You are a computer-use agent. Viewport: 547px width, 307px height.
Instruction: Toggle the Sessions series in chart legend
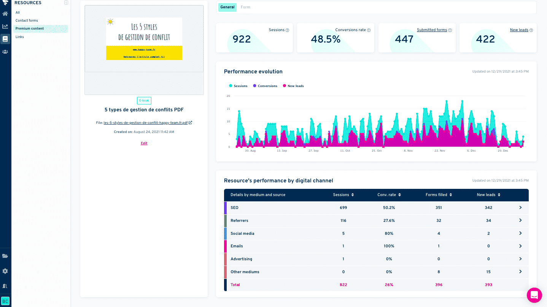coord(239,86)
